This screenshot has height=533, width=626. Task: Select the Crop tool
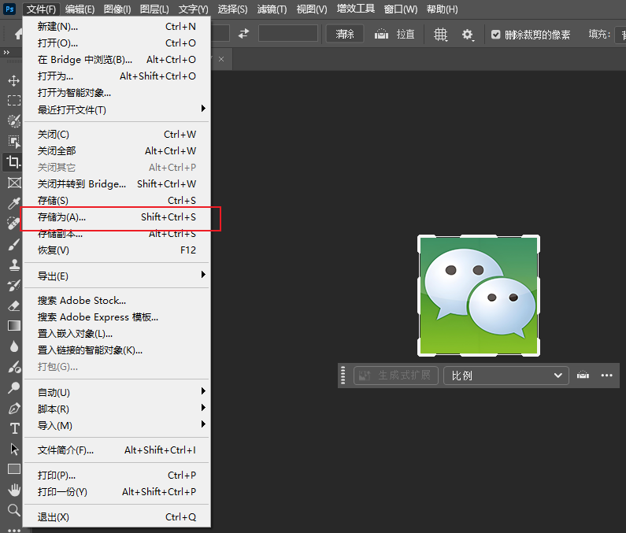tap(13, 162)
